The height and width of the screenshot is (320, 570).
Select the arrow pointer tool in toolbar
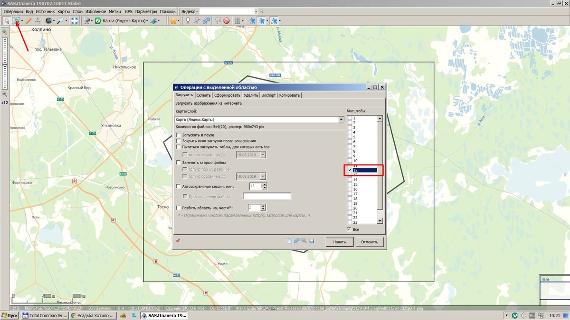click(x=7, y=21)
